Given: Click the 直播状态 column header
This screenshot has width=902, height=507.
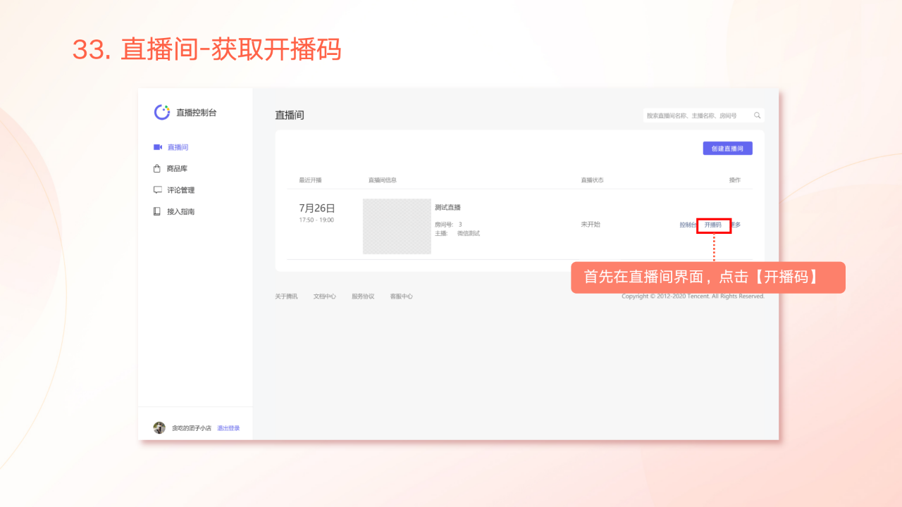Looking at the screenshot, I should (x=592, y=180).
